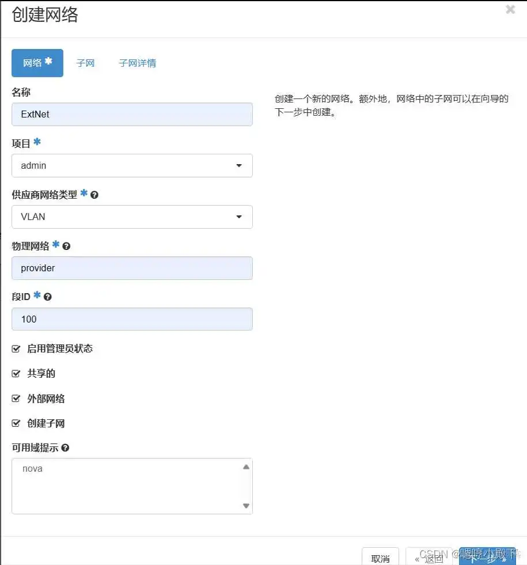
Task: Click the down arrow on the nova list
Action: tap(246, 506)
